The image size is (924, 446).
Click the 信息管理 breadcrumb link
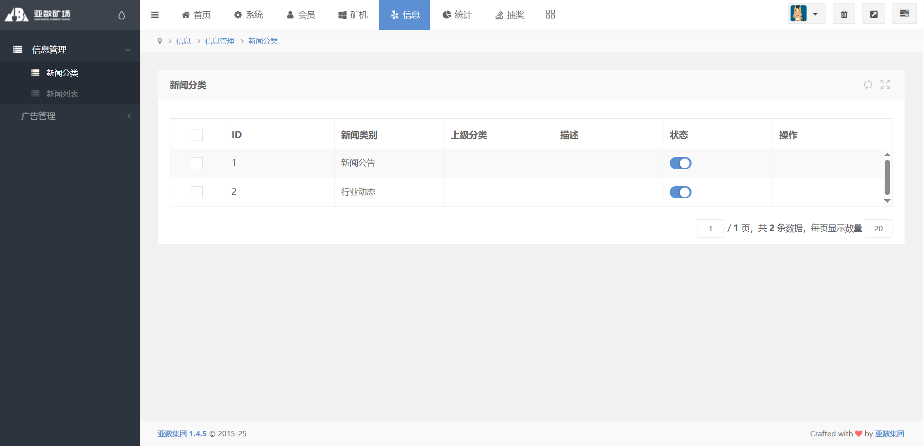[x=219, y=41]
